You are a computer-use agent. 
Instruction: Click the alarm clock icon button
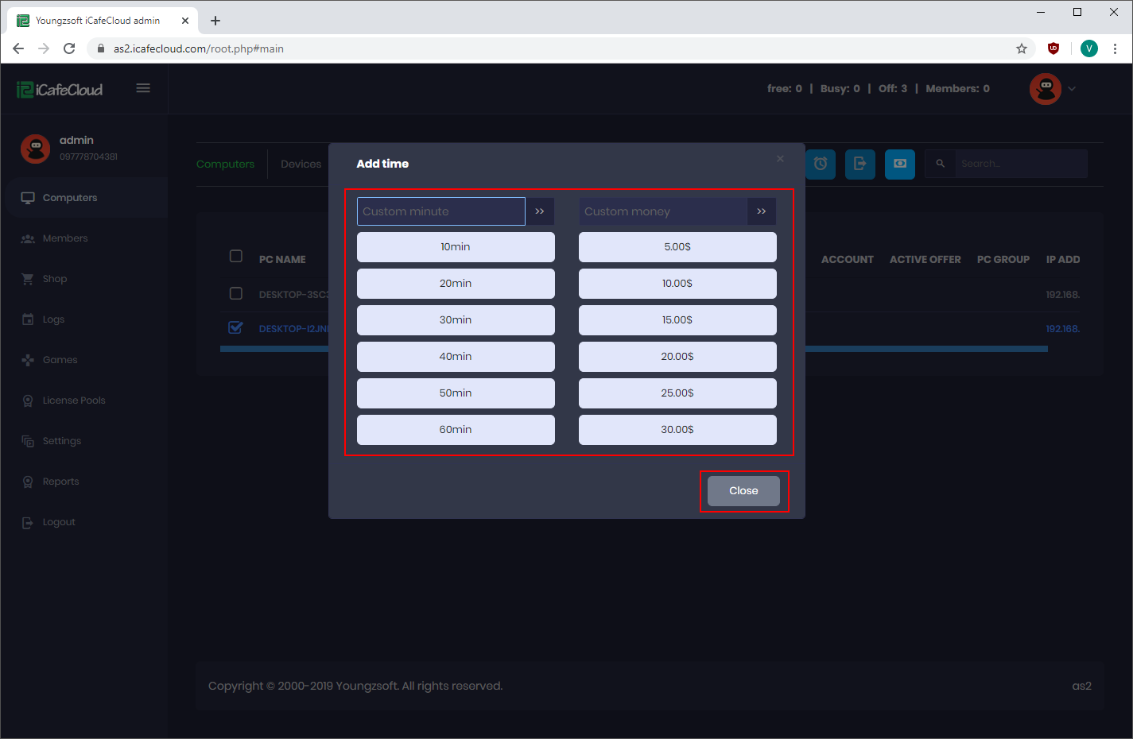point(821,164)
